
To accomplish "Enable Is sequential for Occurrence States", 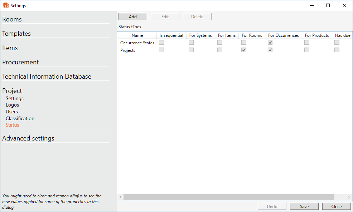I will coord(161,42).
